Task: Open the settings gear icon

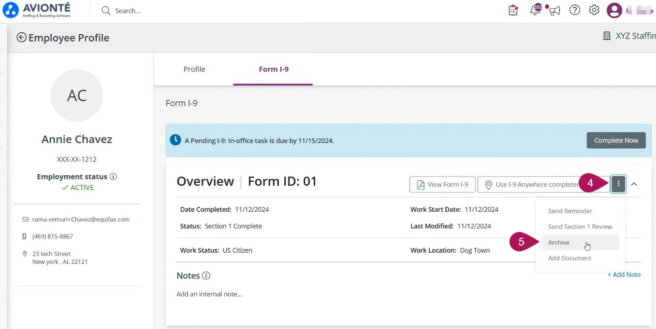Action: [594, 10]
